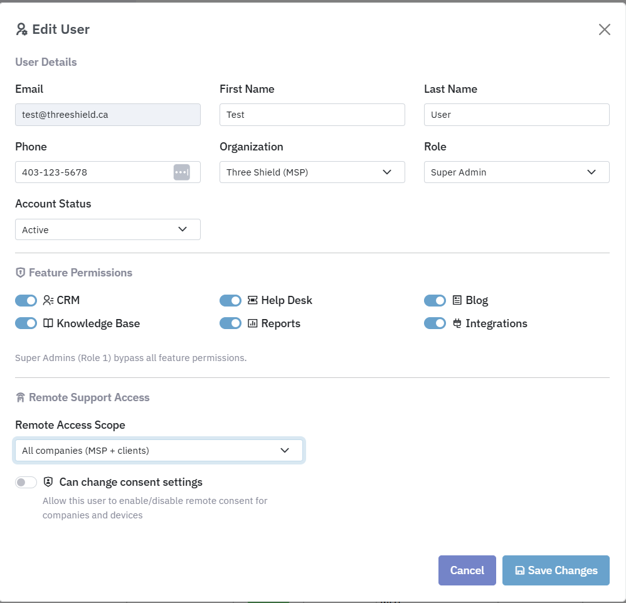Click the Reports chart icon
Image resolution: width=626 pixels, height=603 pixels.
tap(253, 323)
